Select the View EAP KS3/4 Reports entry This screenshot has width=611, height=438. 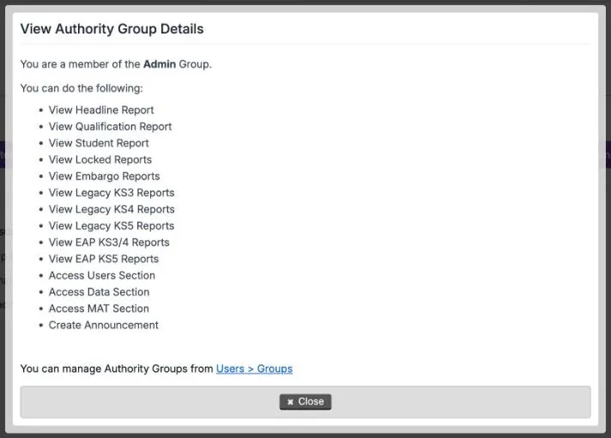109,242
